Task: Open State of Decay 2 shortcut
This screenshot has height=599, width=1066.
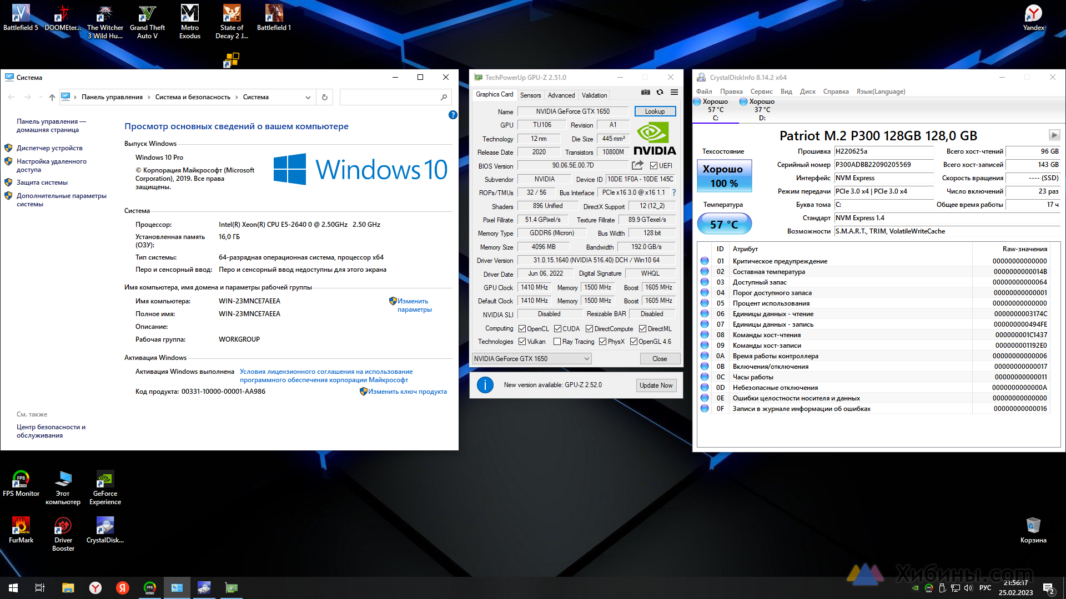Action: (x=232, y=22)
